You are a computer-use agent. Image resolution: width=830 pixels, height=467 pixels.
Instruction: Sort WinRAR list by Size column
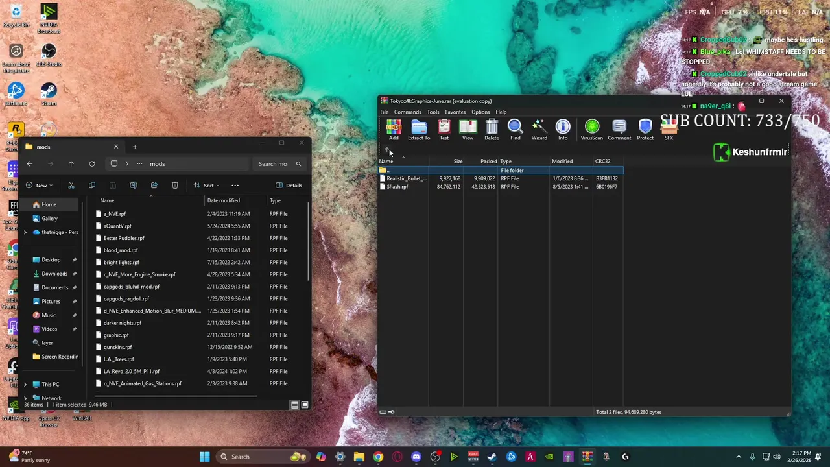pos(446,161)
